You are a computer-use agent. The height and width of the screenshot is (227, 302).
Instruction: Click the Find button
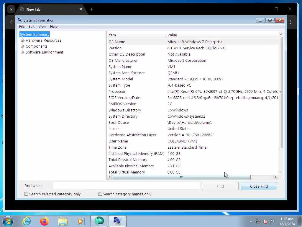[x=220, y=186]
